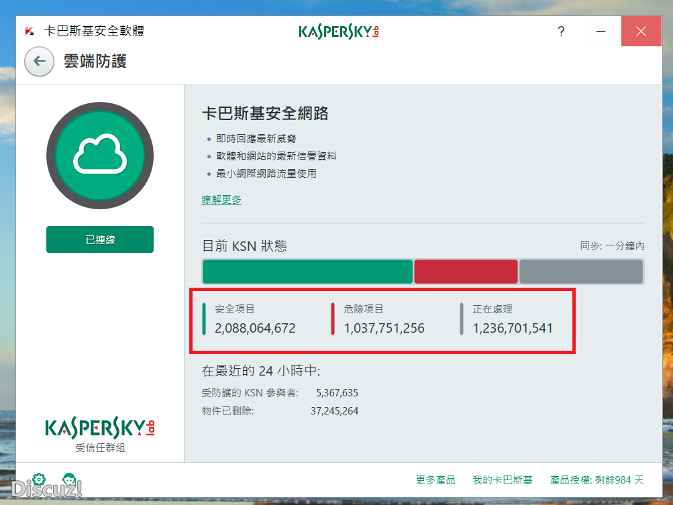Click the 即時回應最新威脅 bullet
This screenshot has width=673, height=505.
pyautogui.click(x=256, y=139)
